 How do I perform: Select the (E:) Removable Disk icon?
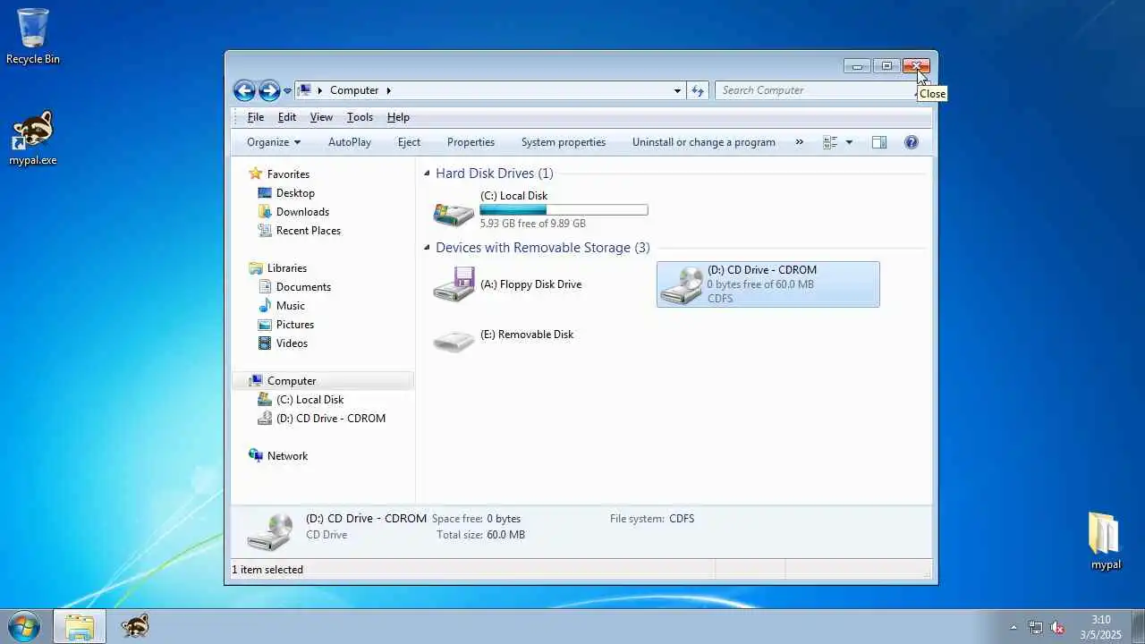click(454, 341)
